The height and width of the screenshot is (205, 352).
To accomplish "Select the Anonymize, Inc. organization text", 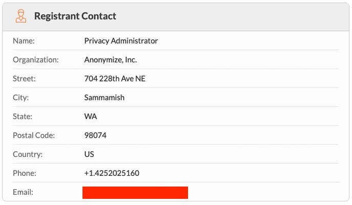I will [110, 59].
